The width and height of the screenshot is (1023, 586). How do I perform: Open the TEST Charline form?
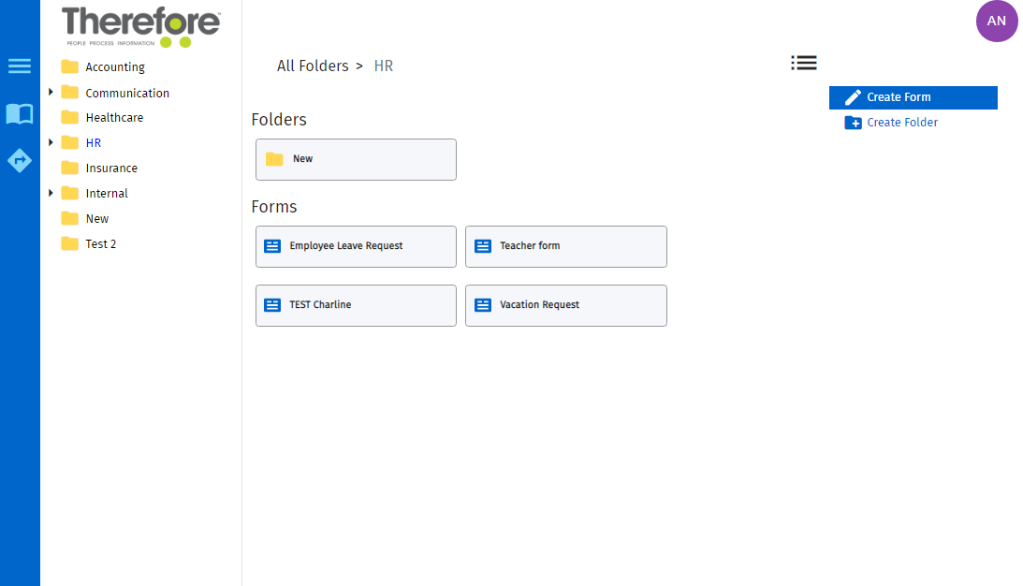click(356, 304)
